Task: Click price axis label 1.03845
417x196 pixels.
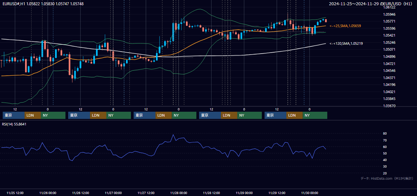Action: 390,99
